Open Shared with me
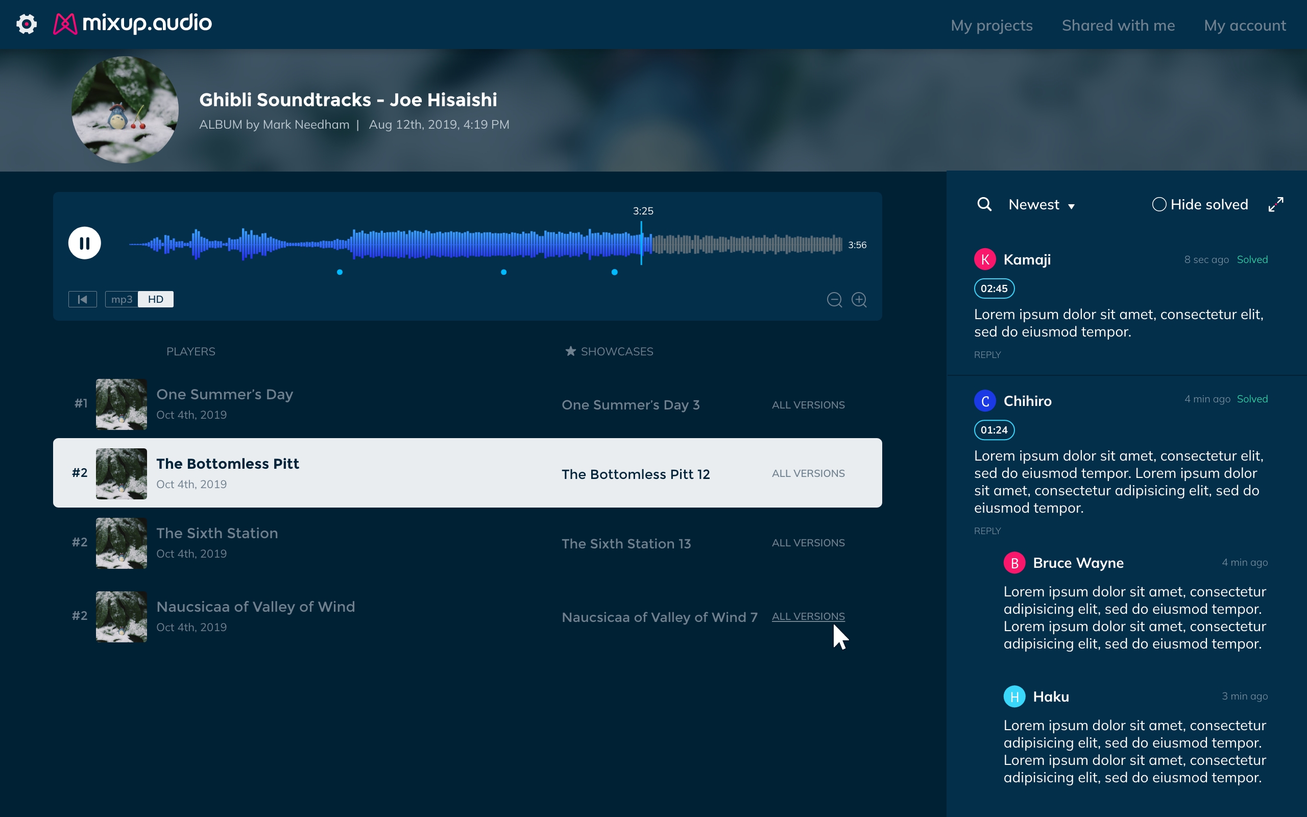 [1118, 26]
